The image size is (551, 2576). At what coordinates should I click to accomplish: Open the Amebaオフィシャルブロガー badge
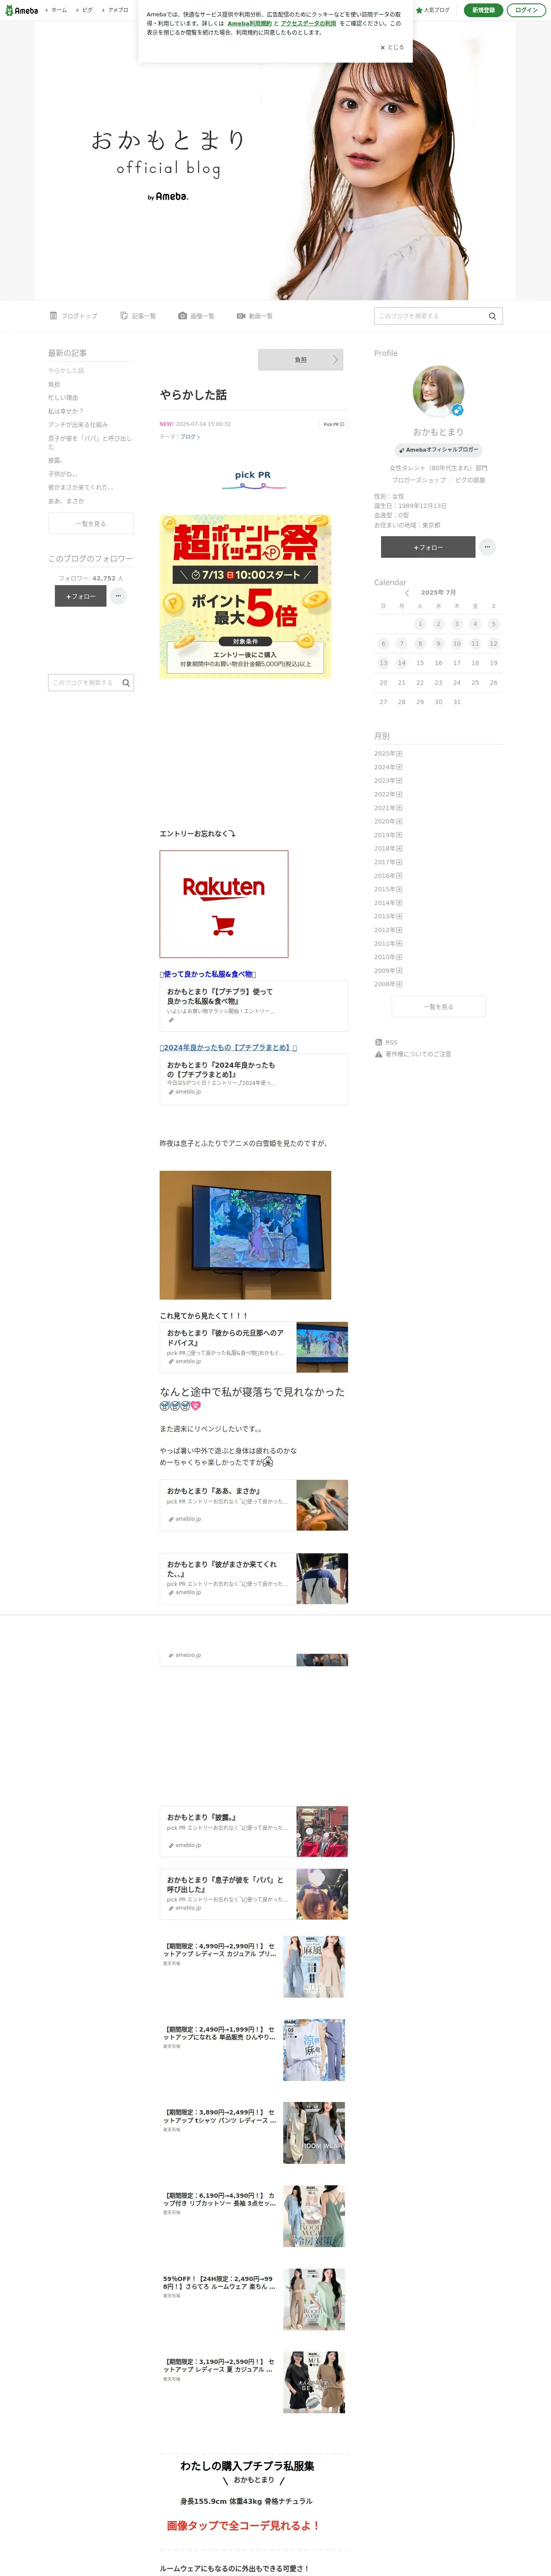coord(438,450)
